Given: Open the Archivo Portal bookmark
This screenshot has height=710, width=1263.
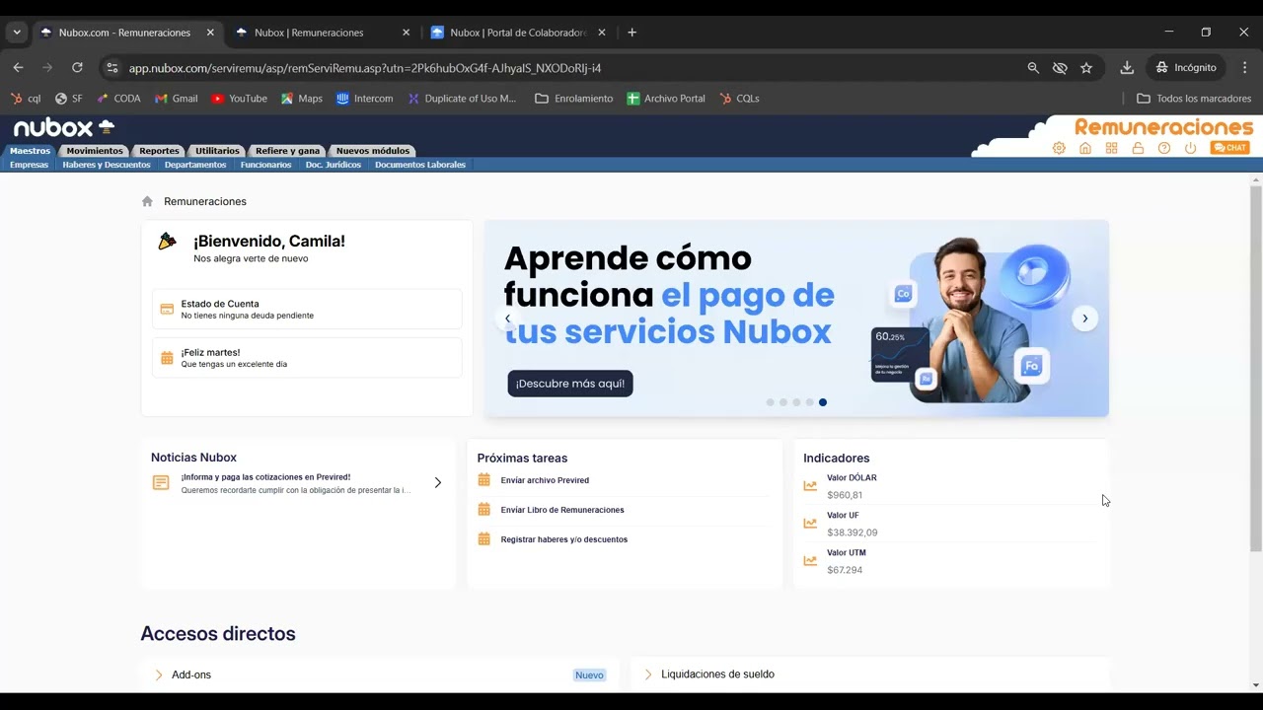Looking at the screenshot, I should 666,99.
